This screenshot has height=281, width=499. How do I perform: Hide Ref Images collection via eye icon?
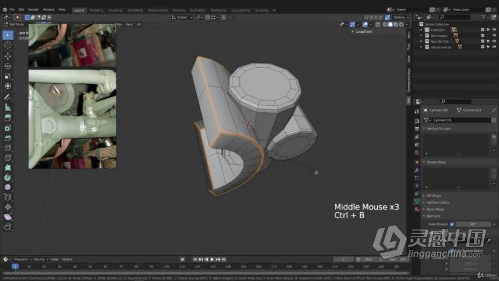click(494, 35)
